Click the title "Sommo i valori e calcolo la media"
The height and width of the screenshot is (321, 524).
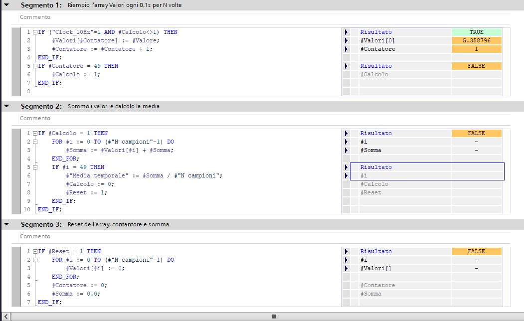(114, 106)
